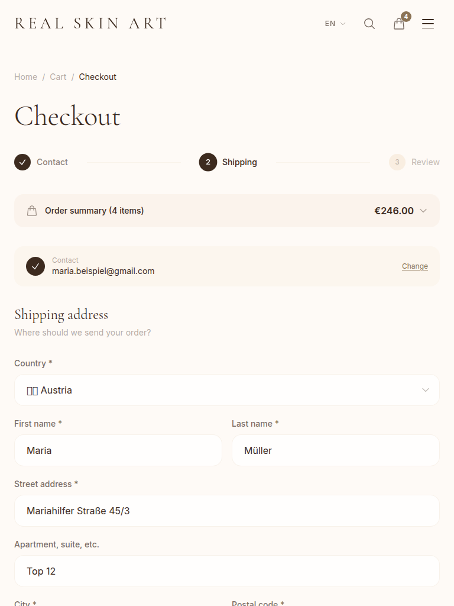Open the search icon in header

pos(369,24)
